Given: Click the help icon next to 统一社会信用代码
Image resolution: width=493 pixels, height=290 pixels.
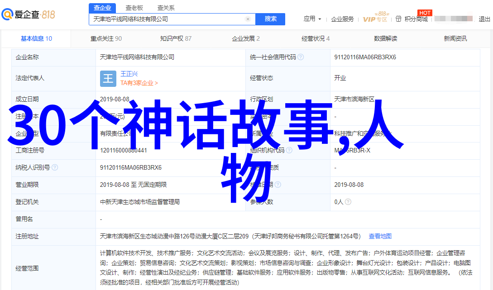Looking at the screenshot, I should (x=301, y=57).
